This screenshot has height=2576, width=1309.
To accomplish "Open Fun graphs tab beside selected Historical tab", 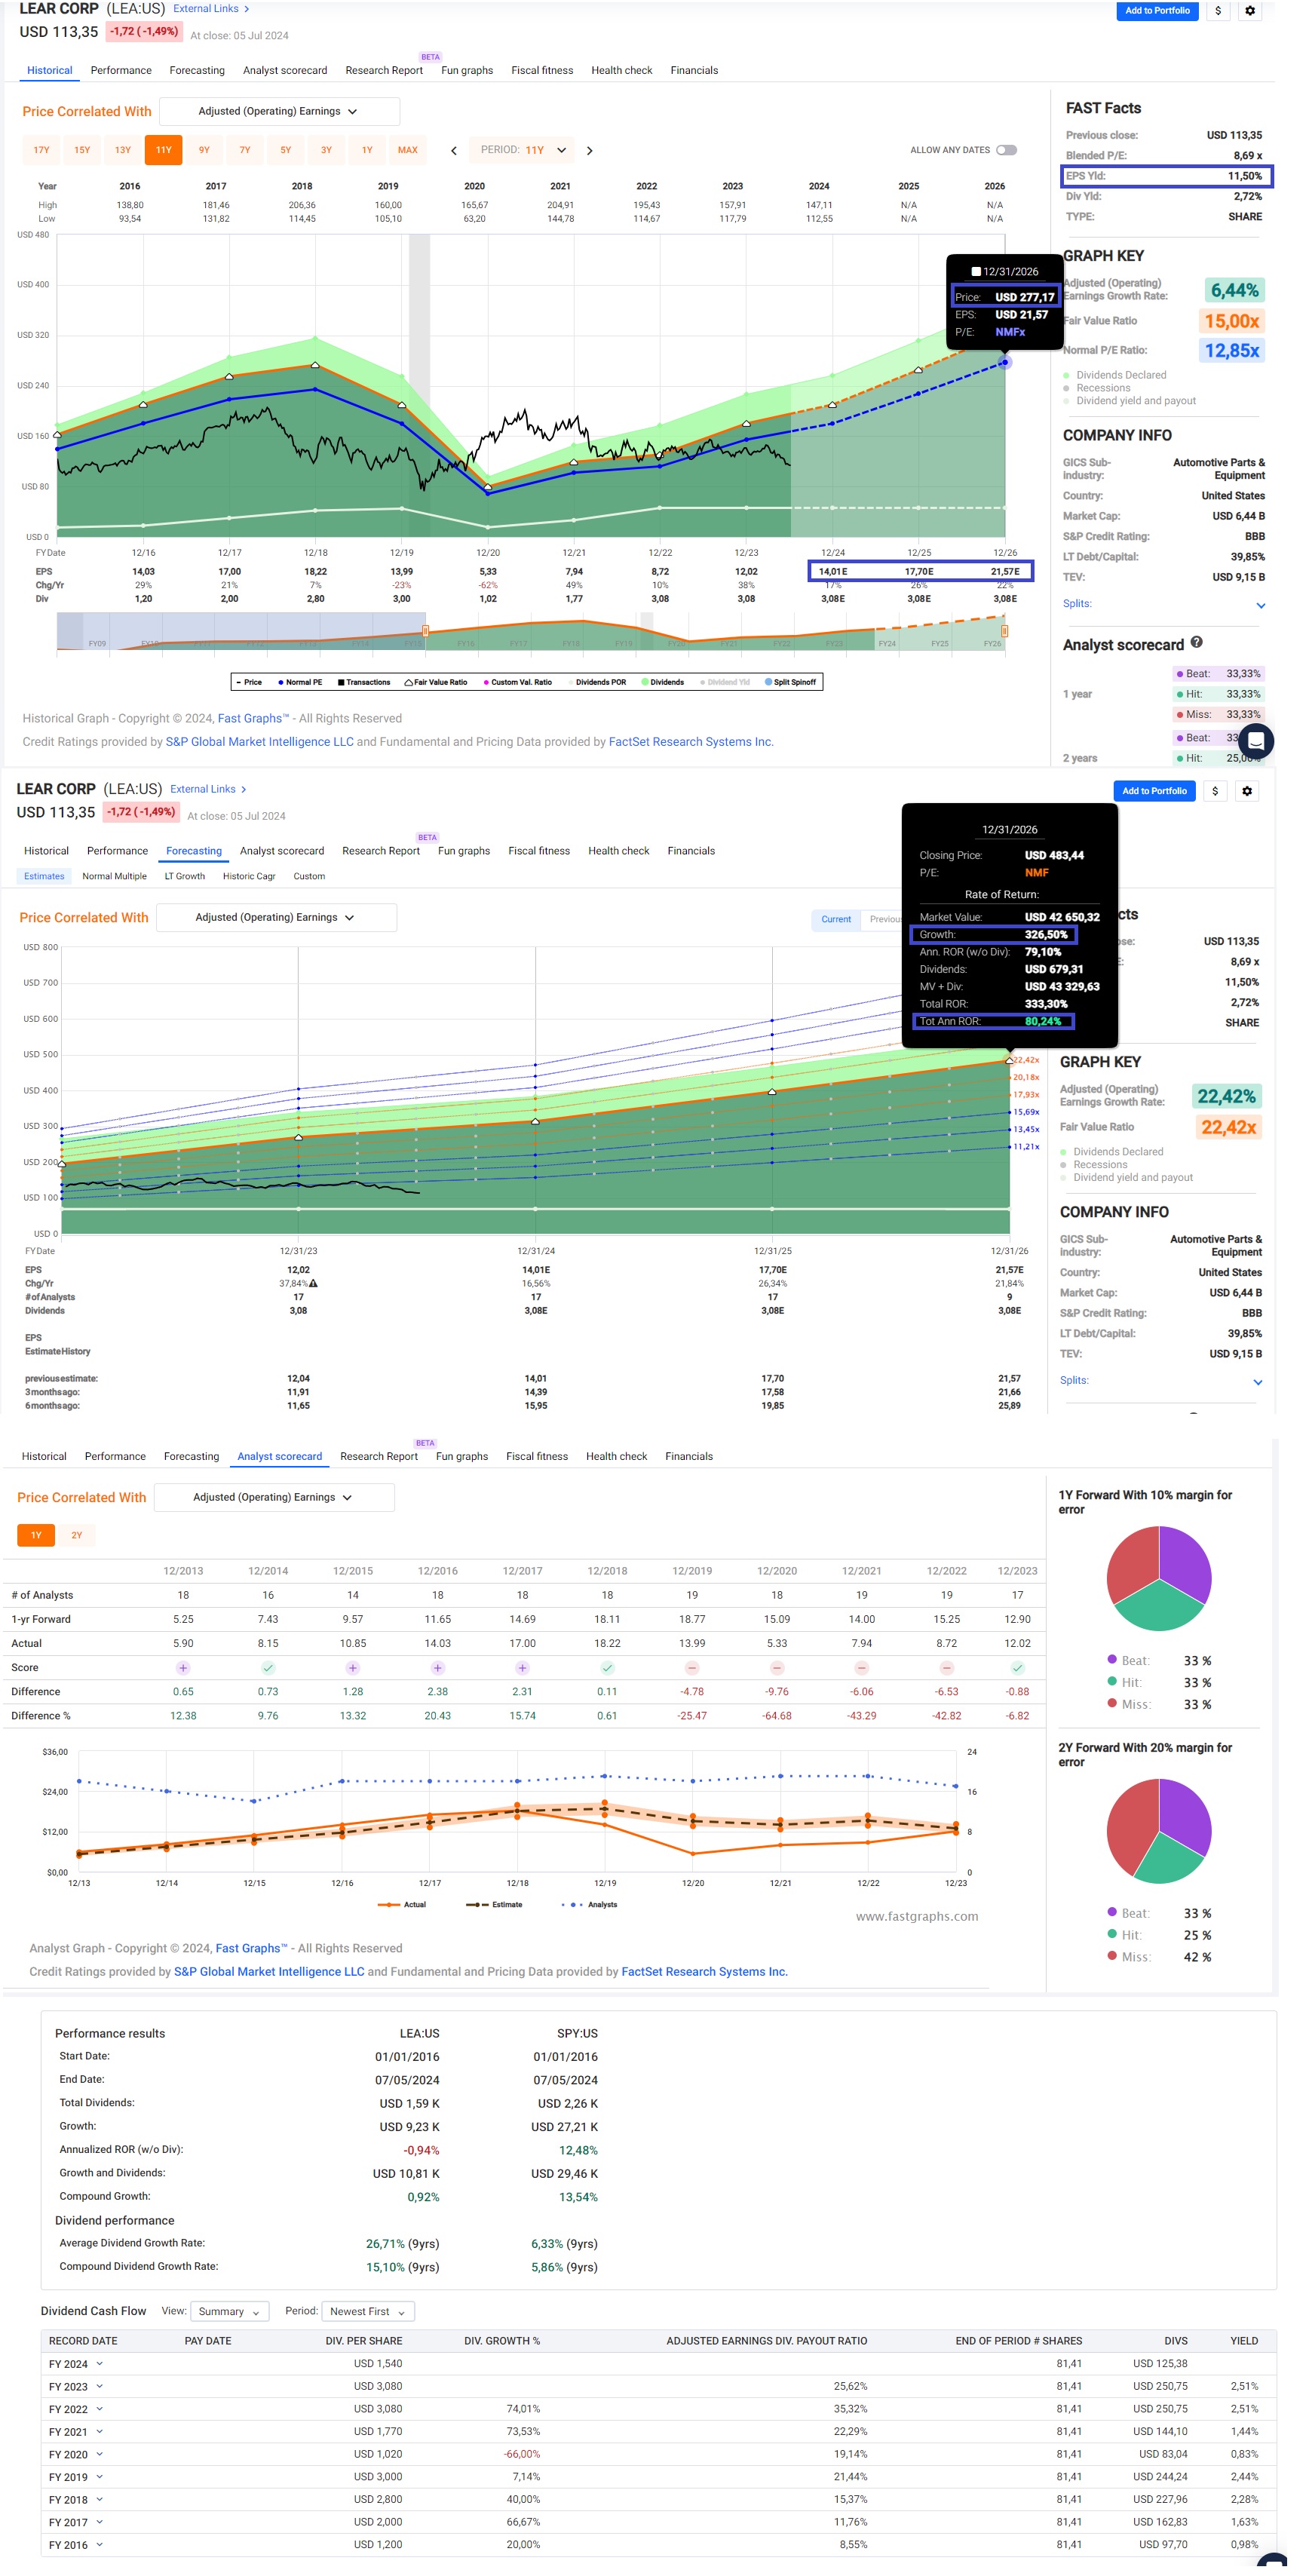I will coord(467,70).
